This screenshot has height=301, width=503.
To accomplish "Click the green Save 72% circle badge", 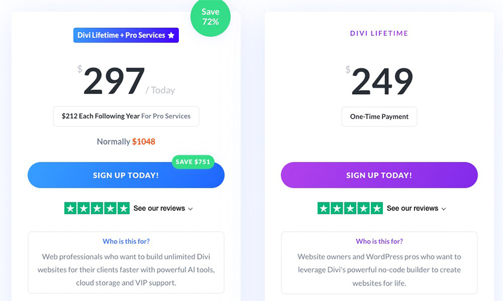I will pos(210,17).
